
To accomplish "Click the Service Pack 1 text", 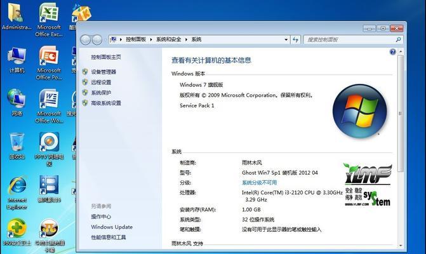I will 197,105.
